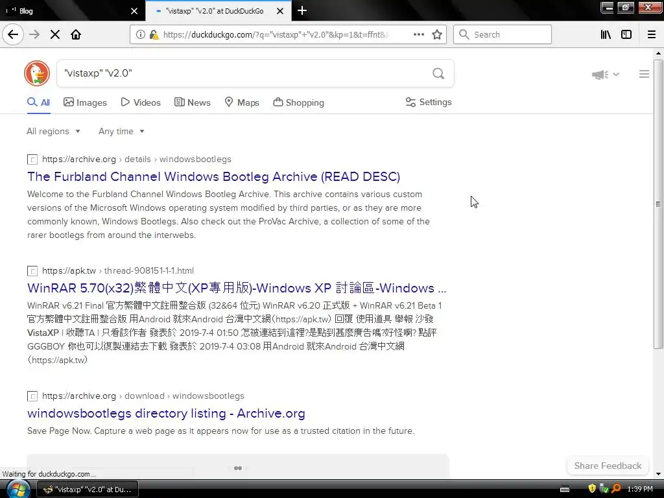The image size is (664, 498).
Task: Show site information icon in address bar
Action: coord(141,34)
